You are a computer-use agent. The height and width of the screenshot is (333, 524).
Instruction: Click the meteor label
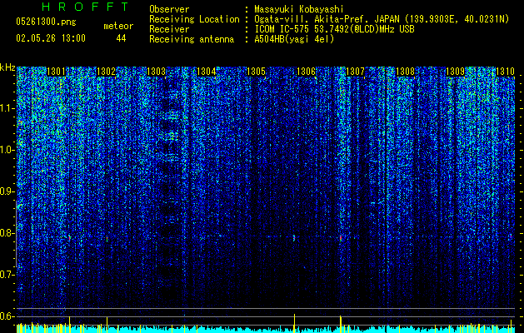(118, 26)
